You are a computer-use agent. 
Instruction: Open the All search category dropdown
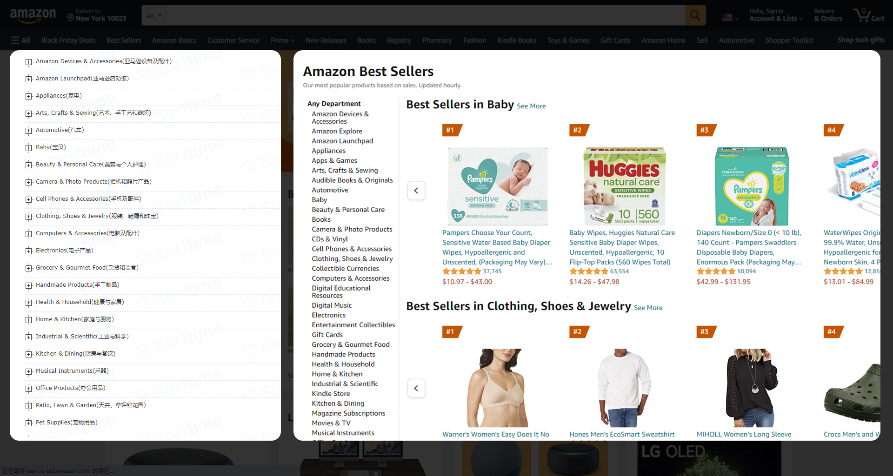click(154, 15)
